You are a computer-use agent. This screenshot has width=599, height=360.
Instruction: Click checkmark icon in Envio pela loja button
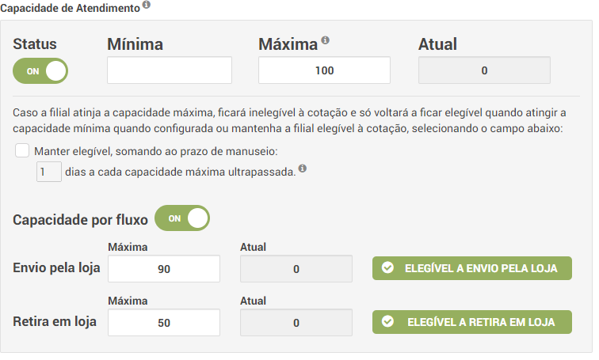point(387,268)
